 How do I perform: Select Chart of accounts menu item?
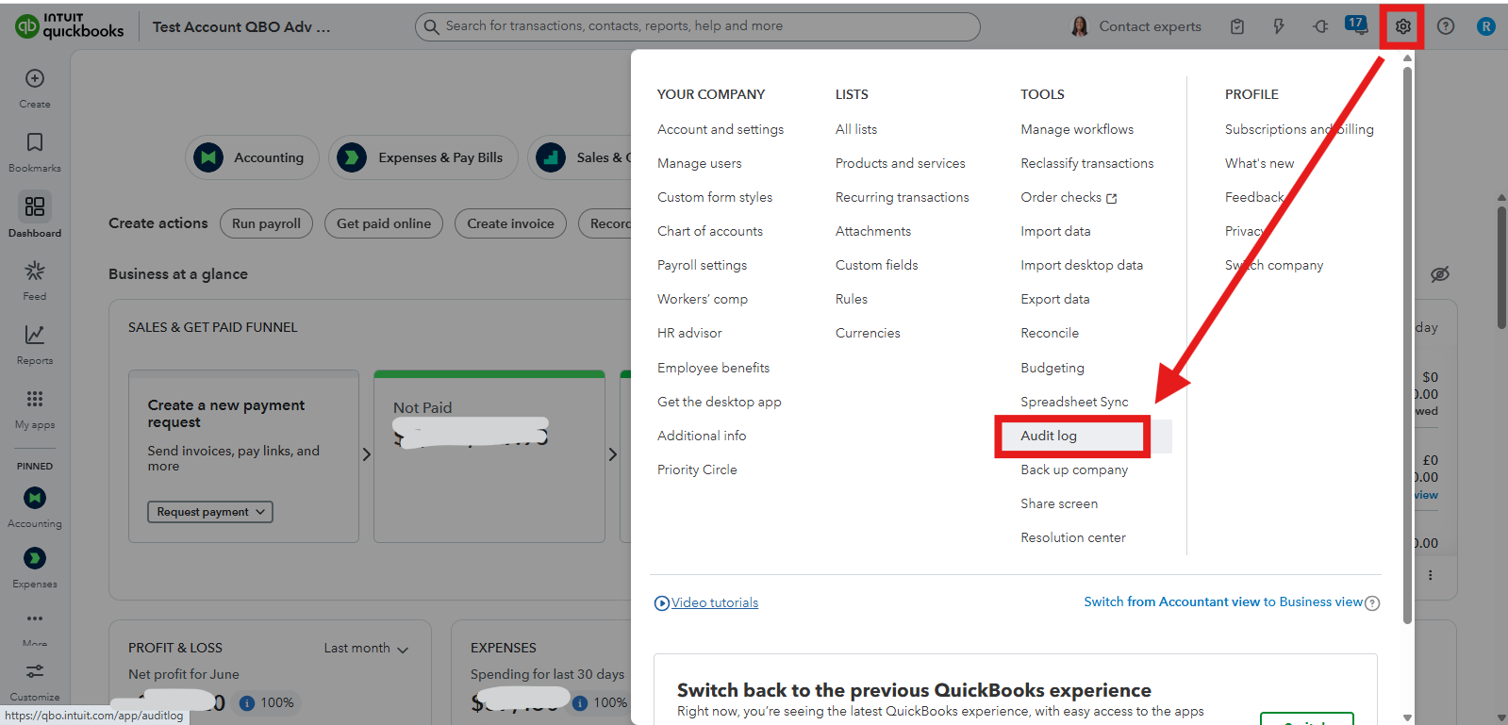pyautogui.click(x=710, y=231)
